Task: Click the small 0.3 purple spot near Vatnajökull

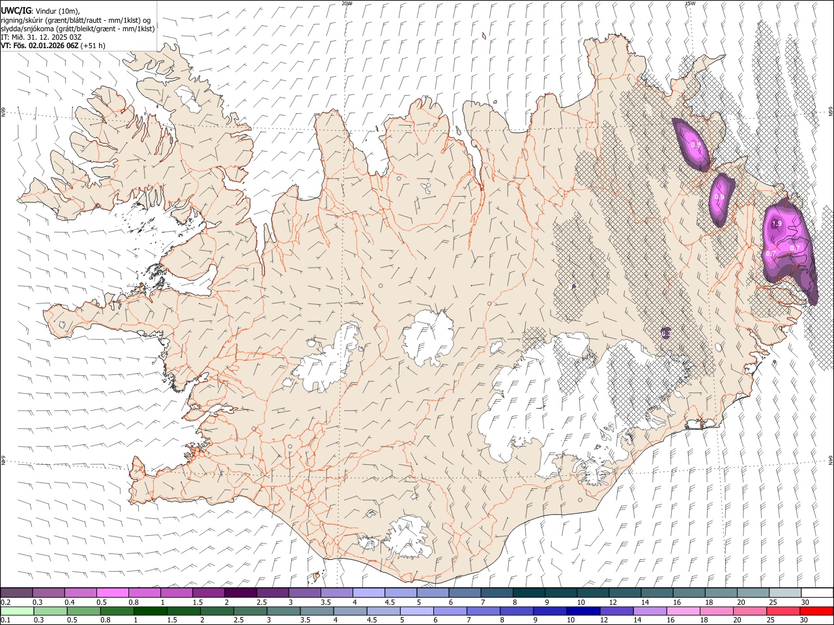Action: tap(665, 333)
